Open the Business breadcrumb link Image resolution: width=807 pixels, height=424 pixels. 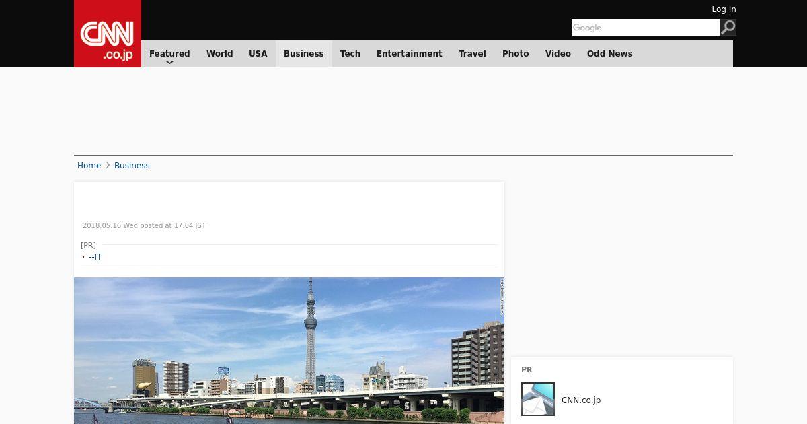coord(132,166)
